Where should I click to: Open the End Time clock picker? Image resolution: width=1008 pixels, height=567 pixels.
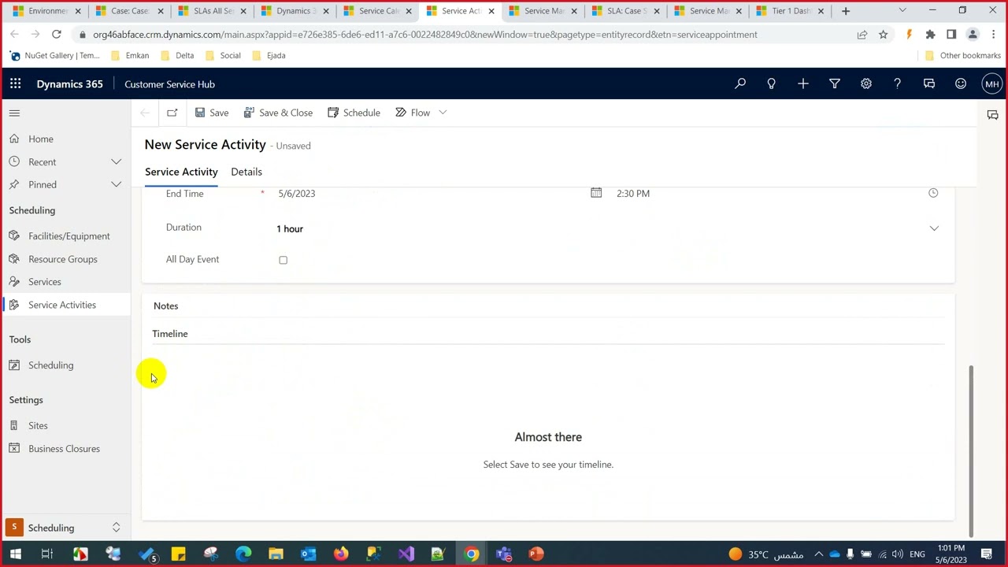tap(933, 193)
